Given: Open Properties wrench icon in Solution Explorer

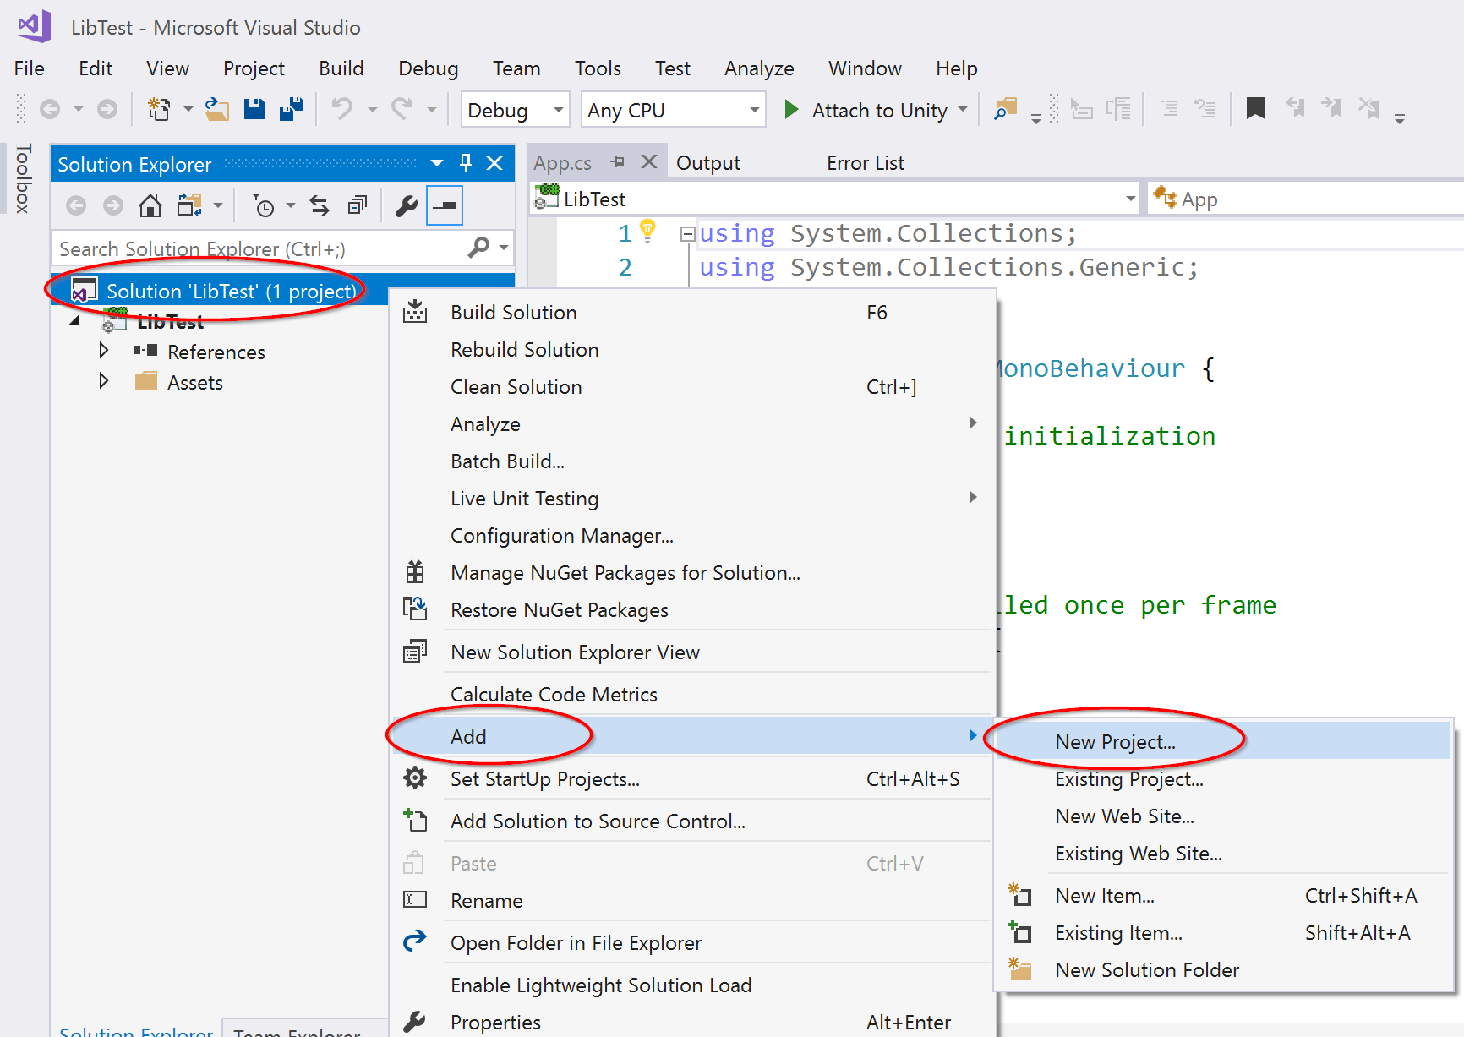Looking at the screenshot, I should pos(407,205).
